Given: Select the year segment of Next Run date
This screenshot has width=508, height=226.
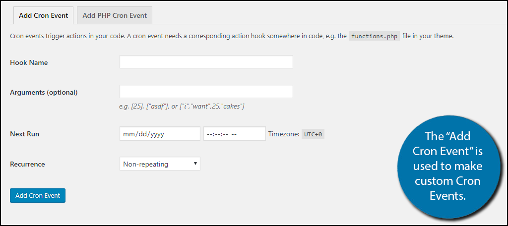Looking at the screenshot, I should tap(156, 134).
